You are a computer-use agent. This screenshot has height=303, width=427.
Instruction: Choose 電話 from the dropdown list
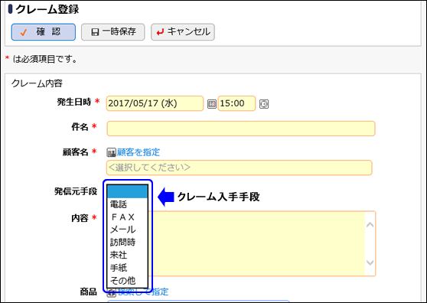128,204
